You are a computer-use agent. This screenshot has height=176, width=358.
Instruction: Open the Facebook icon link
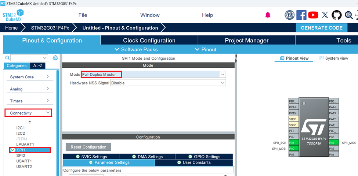click(x=301, y=15)
